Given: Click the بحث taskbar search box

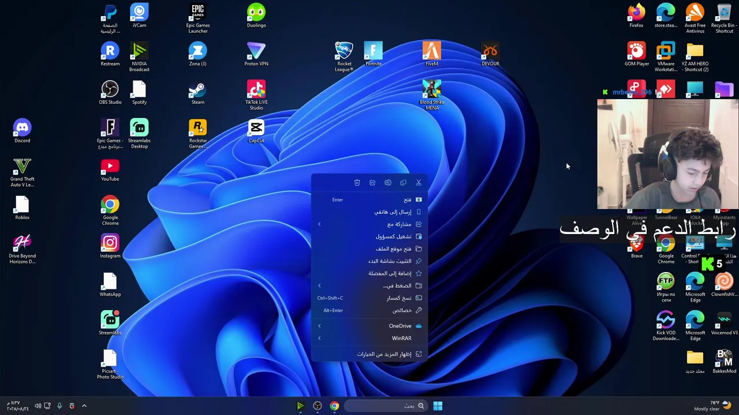Looking at the screenshot, I should point(386,406).
